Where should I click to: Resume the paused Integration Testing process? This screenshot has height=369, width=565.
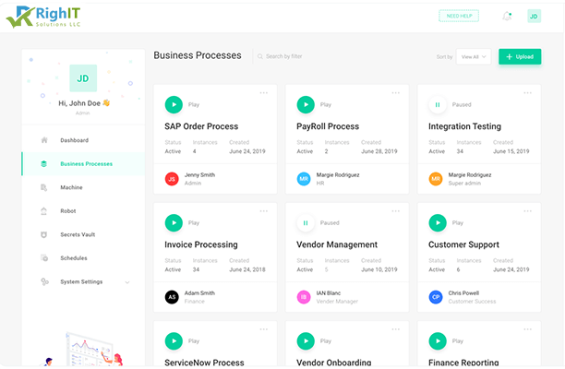(437, 104)
